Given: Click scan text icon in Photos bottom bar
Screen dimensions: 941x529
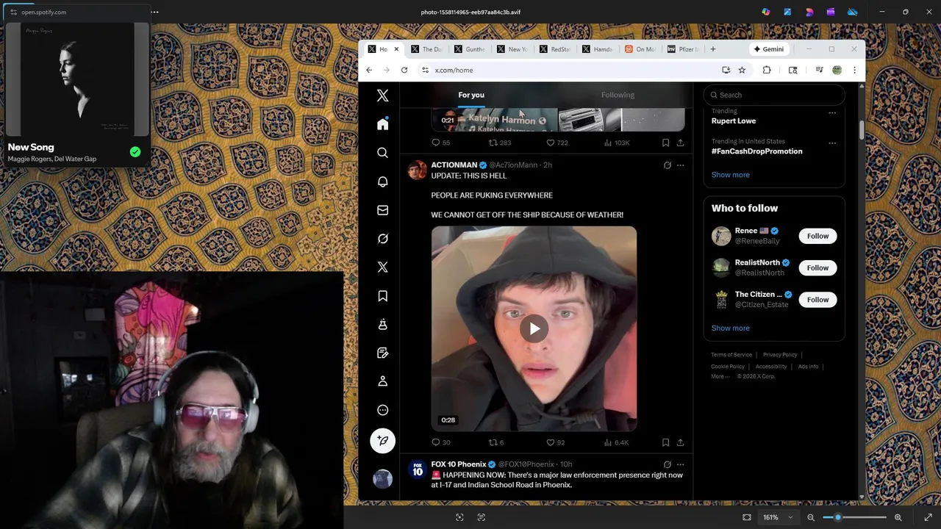Looking at the screenshot, I should (x=482, y=517).
